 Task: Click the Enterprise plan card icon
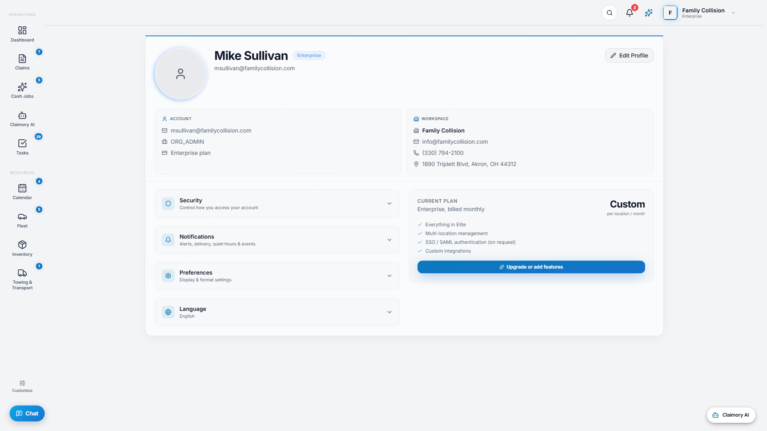(165, 153)
